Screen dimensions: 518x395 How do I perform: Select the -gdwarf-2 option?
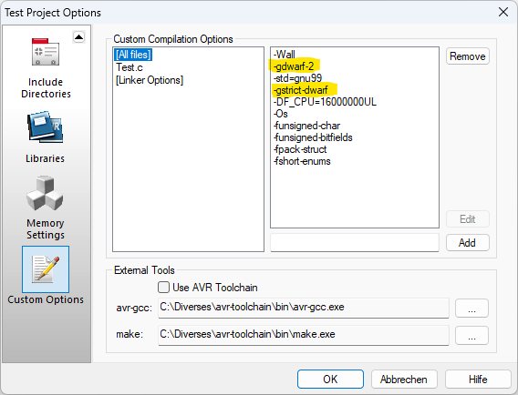coord(294,66)
